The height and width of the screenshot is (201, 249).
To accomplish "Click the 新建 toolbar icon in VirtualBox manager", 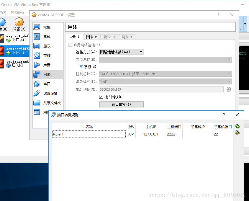I will [x=3, y=24].
